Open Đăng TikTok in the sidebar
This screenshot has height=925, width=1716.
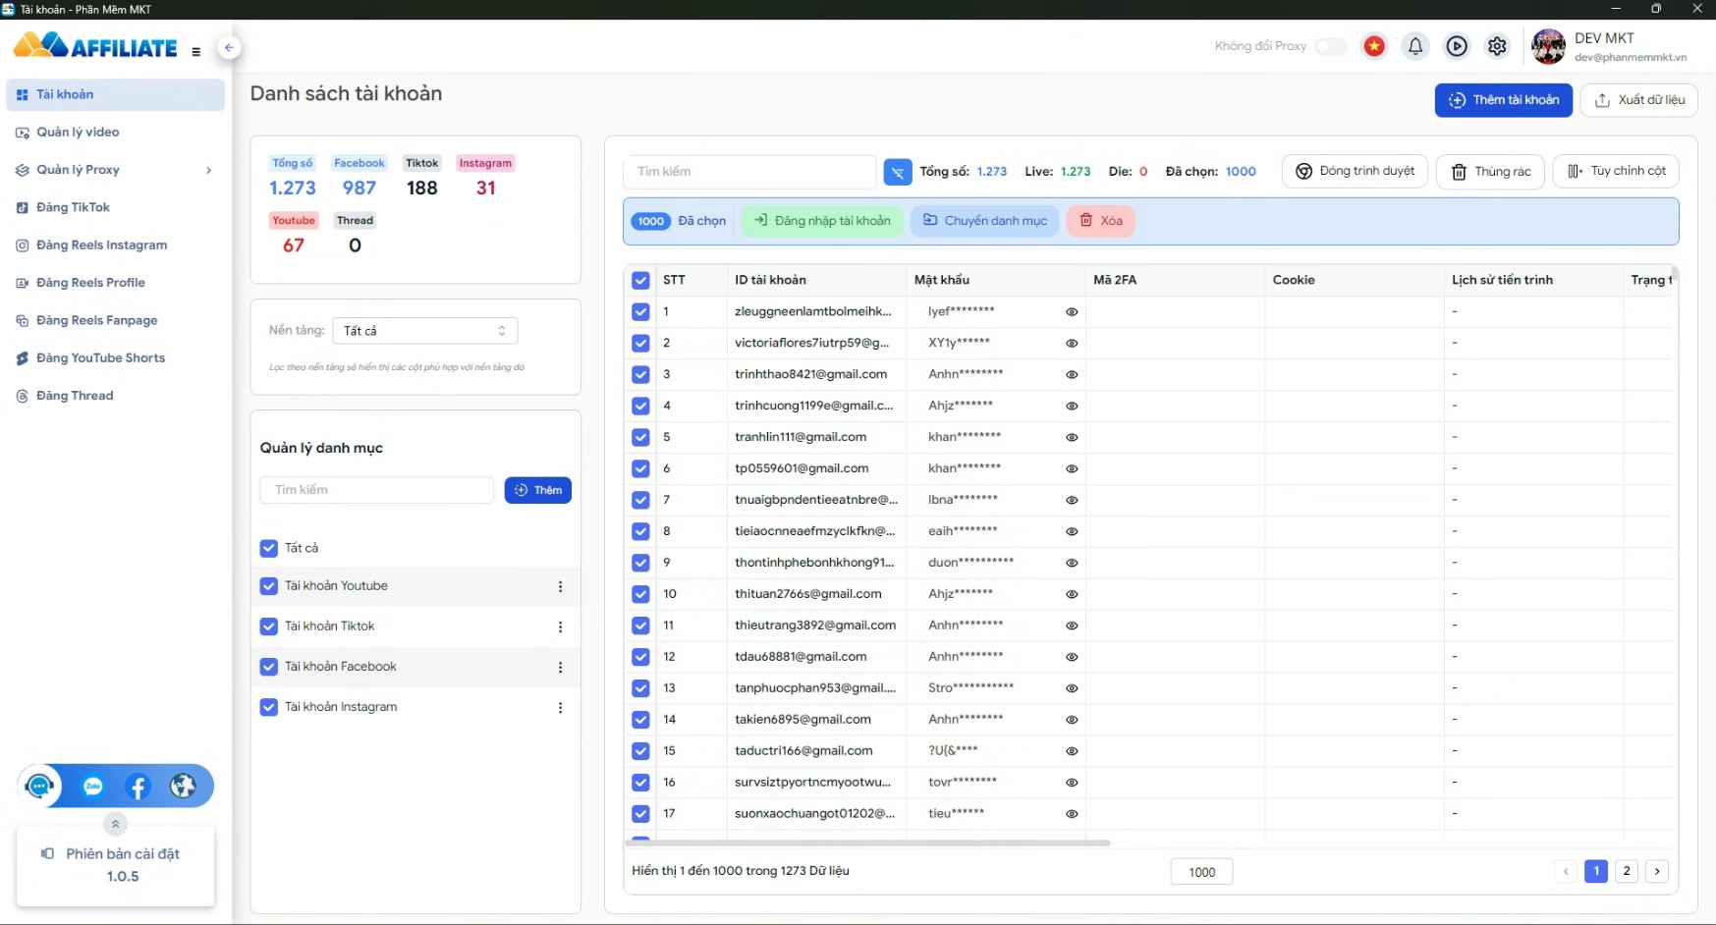click(x=74, y=207)
